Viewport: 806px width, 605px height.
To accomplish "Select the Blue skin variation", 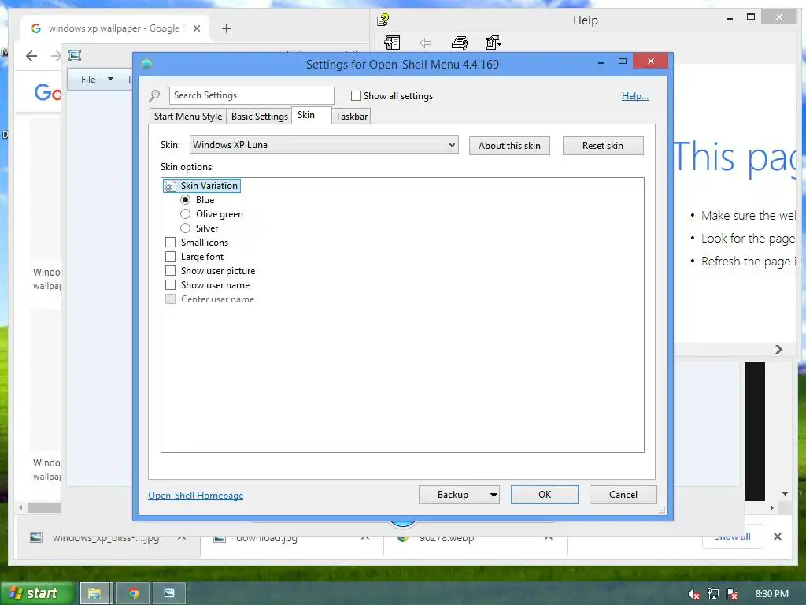I will point(186,199).
